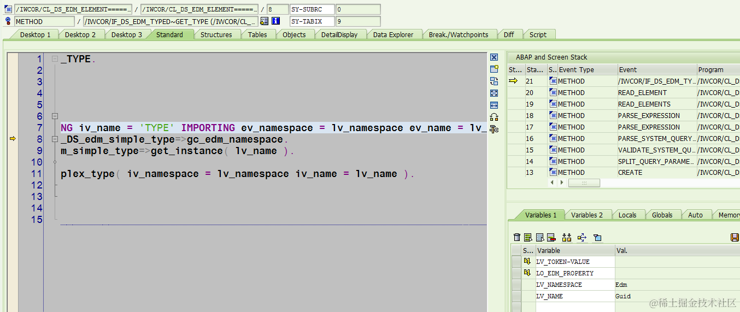This screenshot has height=312, width=740.
Task: Click the Variable column header
Action: (575, 250)
